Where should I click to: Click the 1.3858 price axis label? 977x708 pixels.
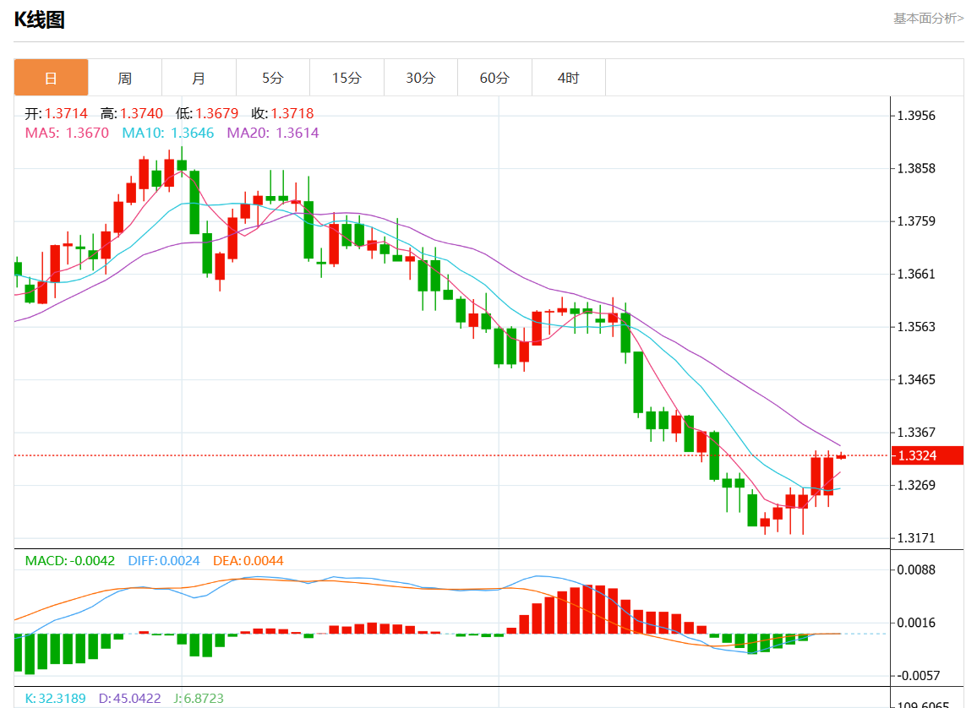pos(916,169)
